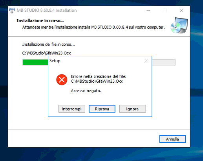Click the red error X icon
This screenshot has height=161, width=203.
[x=62, y=80]
